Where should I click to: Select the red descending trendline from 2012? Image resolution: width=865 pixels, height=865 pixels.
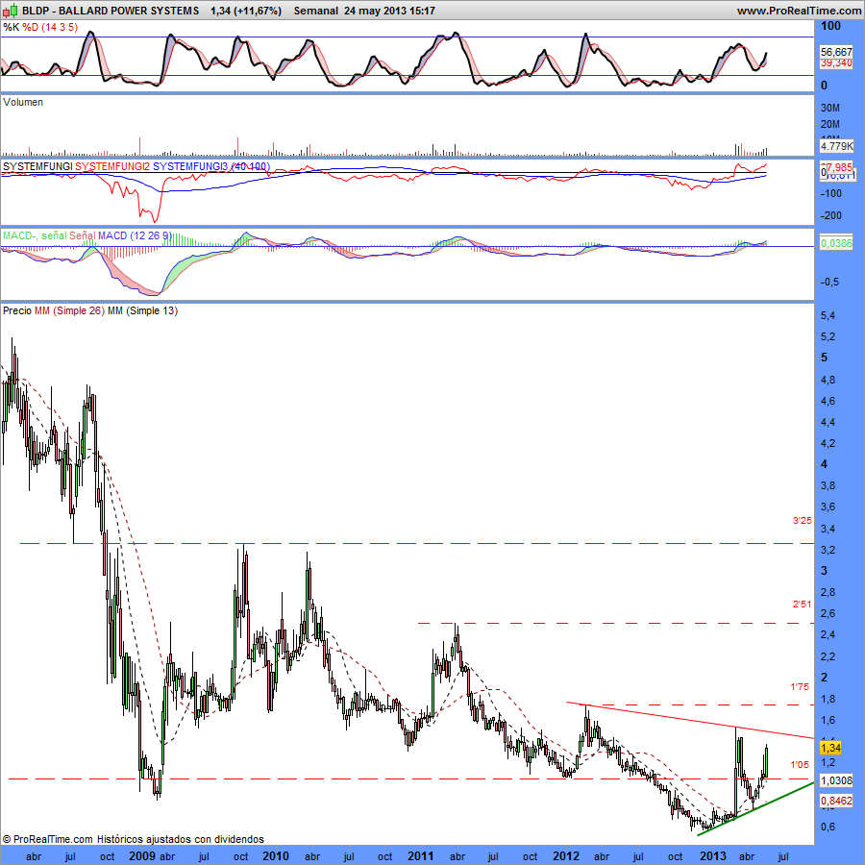pyautogui.click(x=689, y=720)
